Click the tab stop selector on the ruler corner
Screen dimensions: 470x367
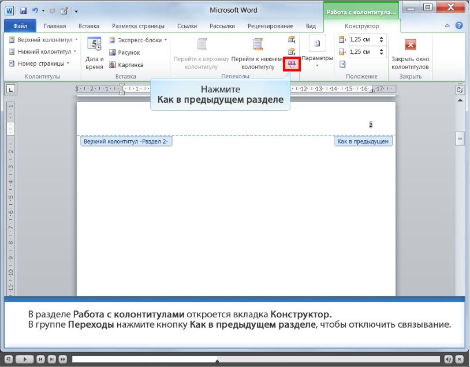pos(11,89)
